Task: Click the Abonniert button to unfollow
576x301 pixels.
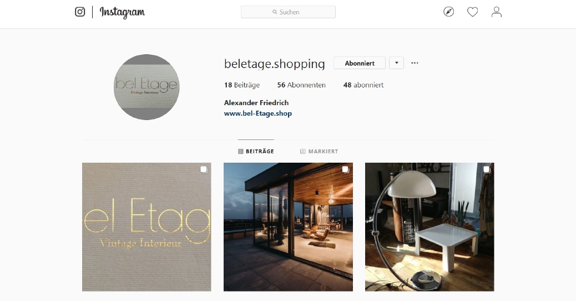Action: [360, 63]
